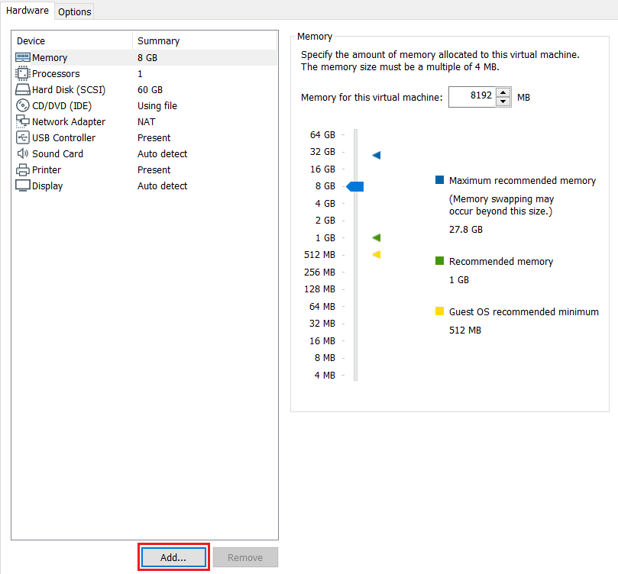
Task: Click the Hard Disk (SCSI) icon
Action: (x=22, y=89)
